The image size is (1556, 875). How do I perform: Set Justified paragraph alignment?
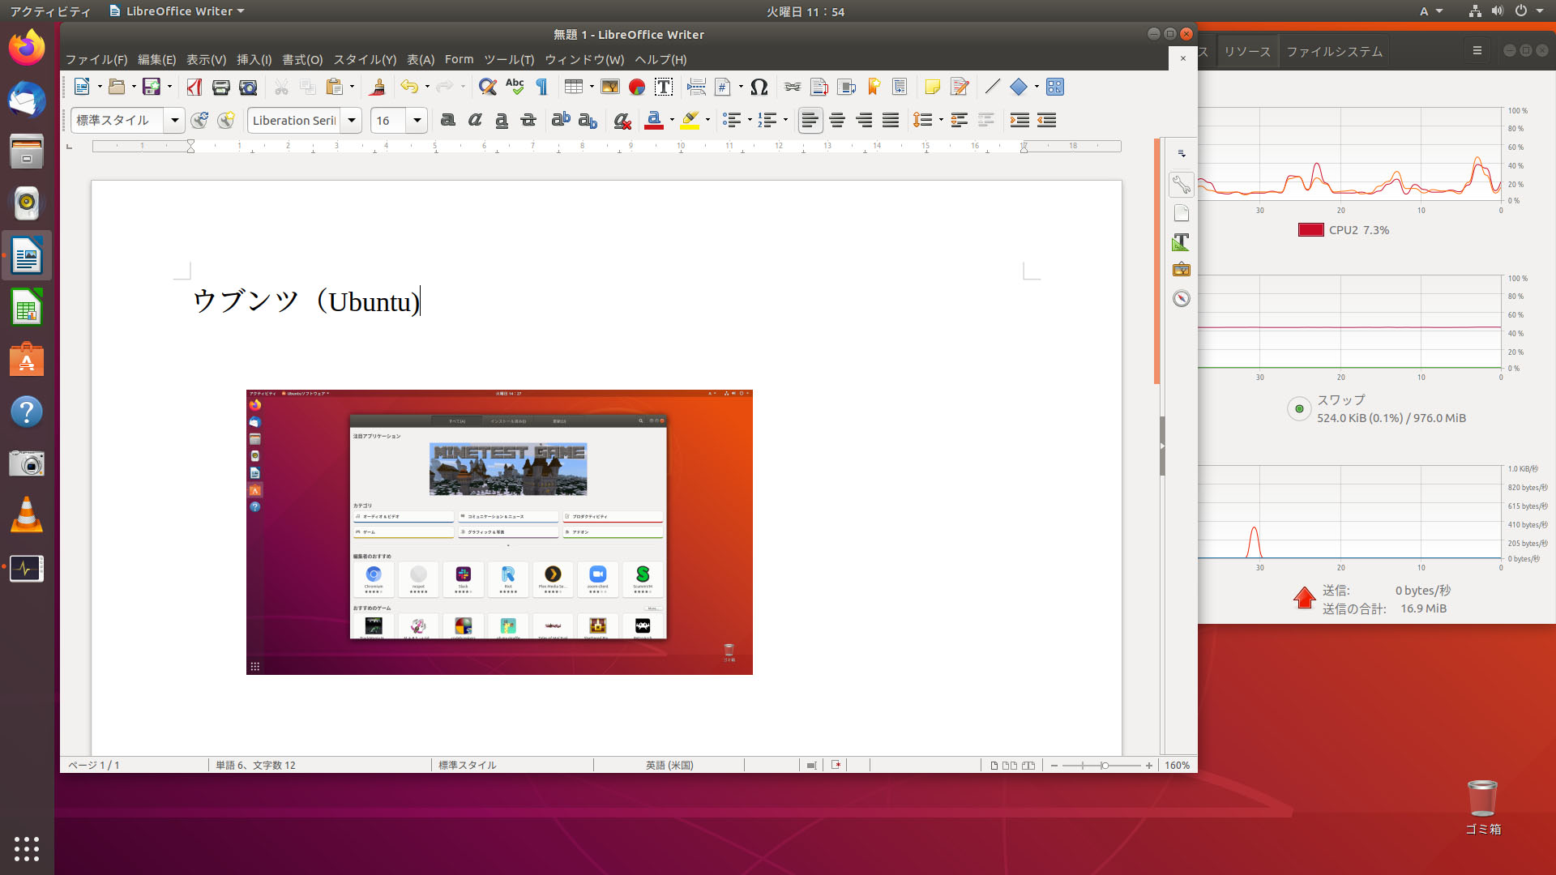(x=891, y=121)
